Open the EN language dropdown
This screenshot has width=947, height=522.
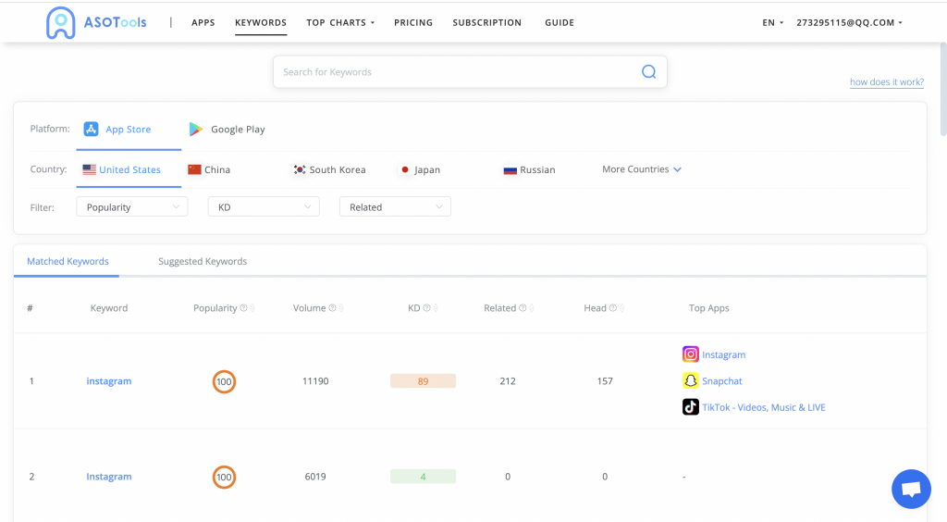772,22
